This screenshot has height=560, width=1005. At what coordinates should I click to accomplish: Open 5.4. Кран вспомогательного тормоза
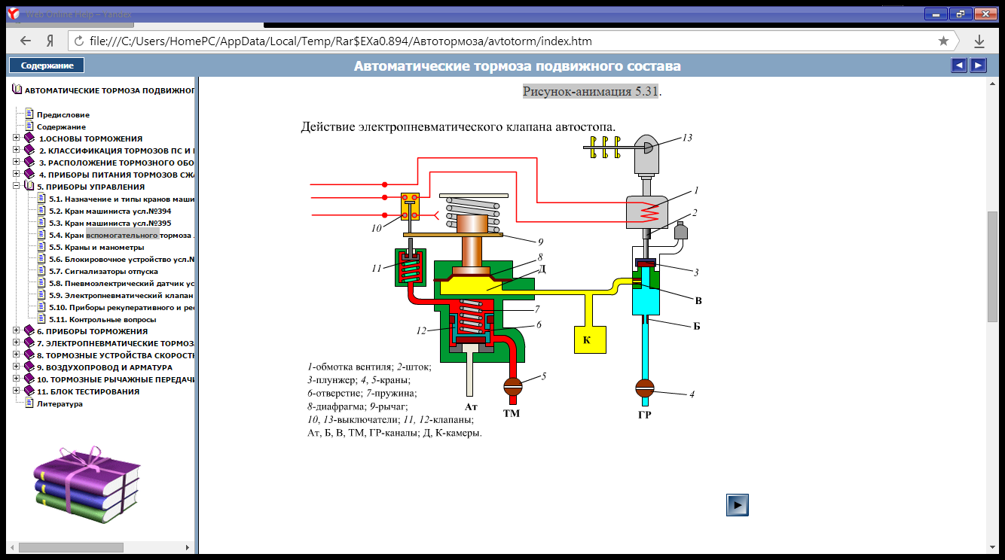[x=122, y=236]
